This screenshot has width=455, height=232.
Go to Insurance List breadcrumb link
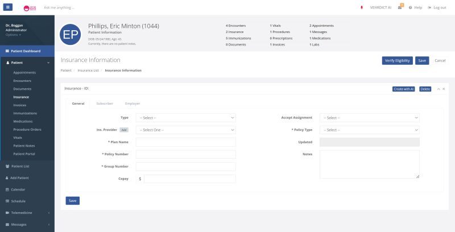(x=88, y=71)
